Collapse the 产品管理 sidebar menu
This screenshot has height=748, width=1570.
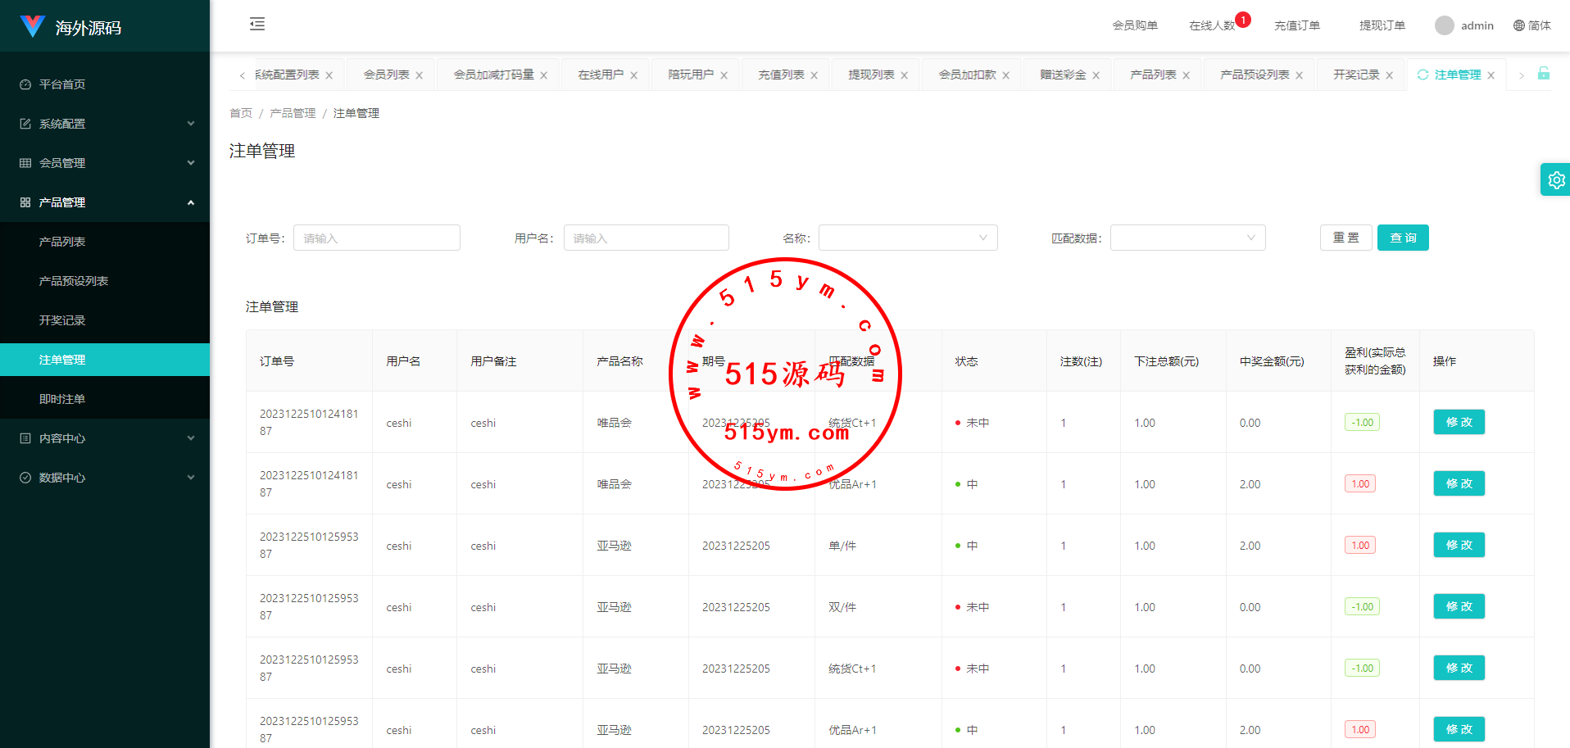point(105,202)
